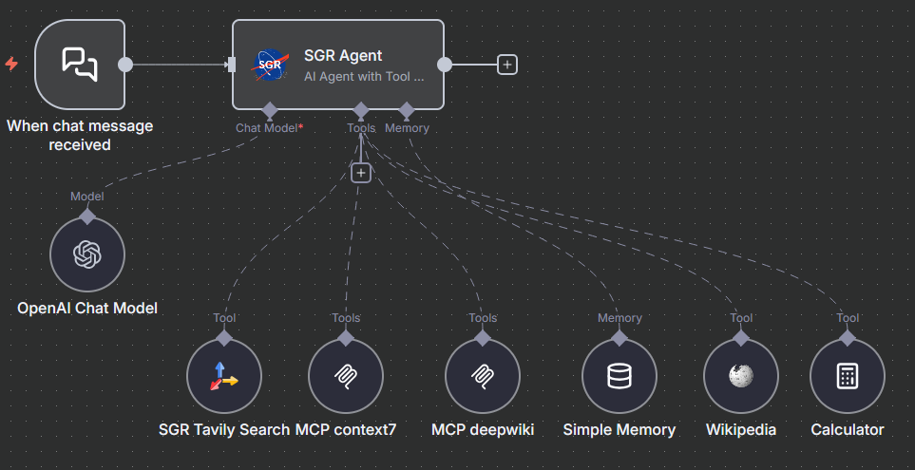Click the 'Wikipedia' label text
The height and width of the screenshot is (470, 915).
pos(741,430)
